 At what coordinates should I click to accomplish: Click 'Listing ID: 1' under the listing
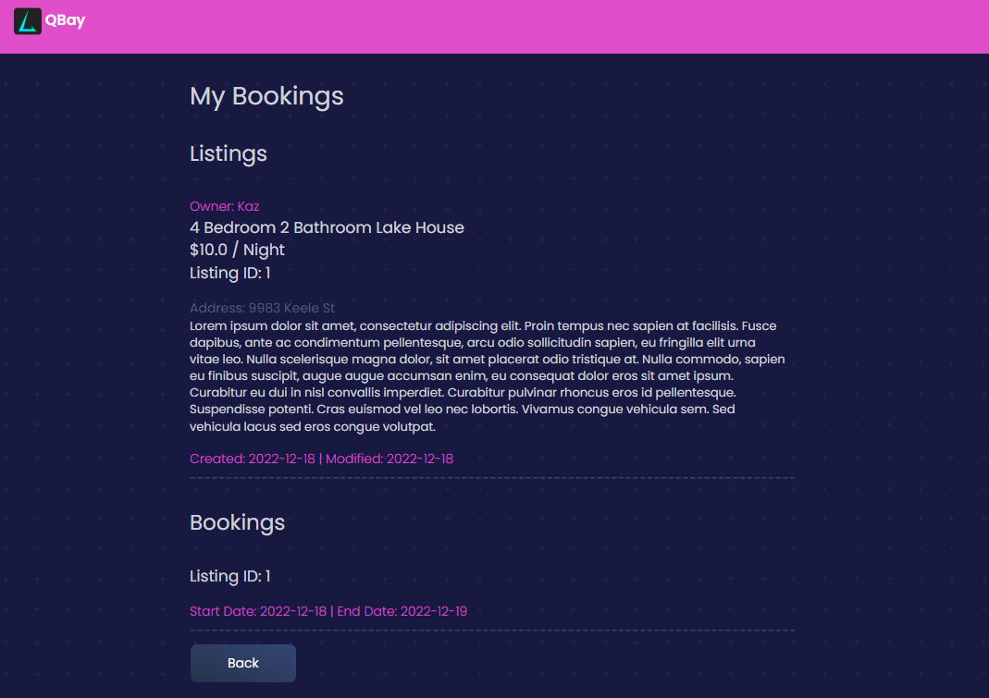(229, 272)
